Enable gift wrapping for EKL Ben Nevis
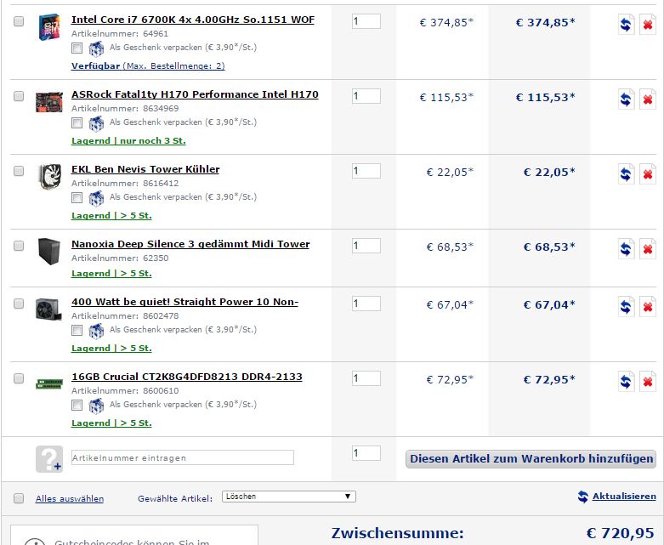Image resolution: width=664 pixels, height=545 pixels. (x=77, y=198)
